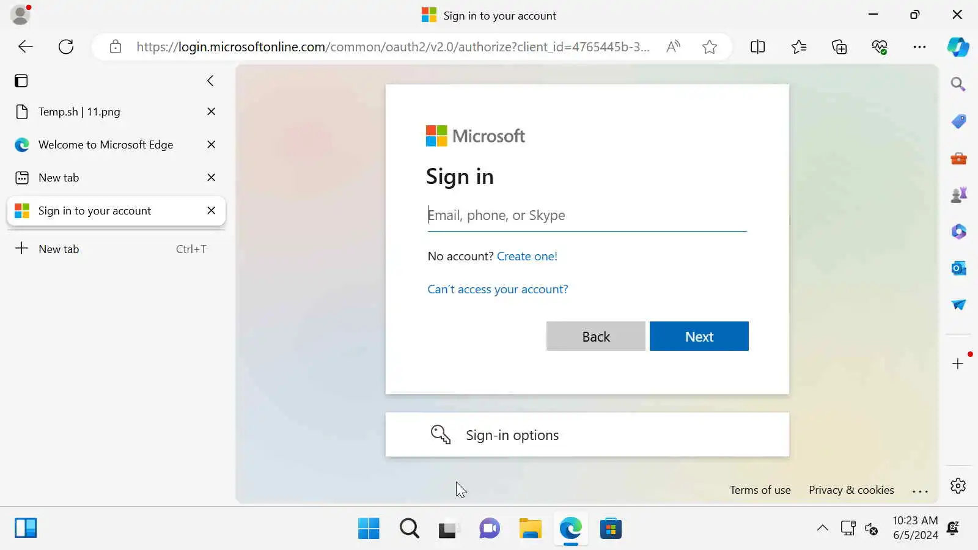Switch to Welcome to Microsoft Edge tab
The width and height of the screenshot is (978, 550).
(x=116, y=145)
